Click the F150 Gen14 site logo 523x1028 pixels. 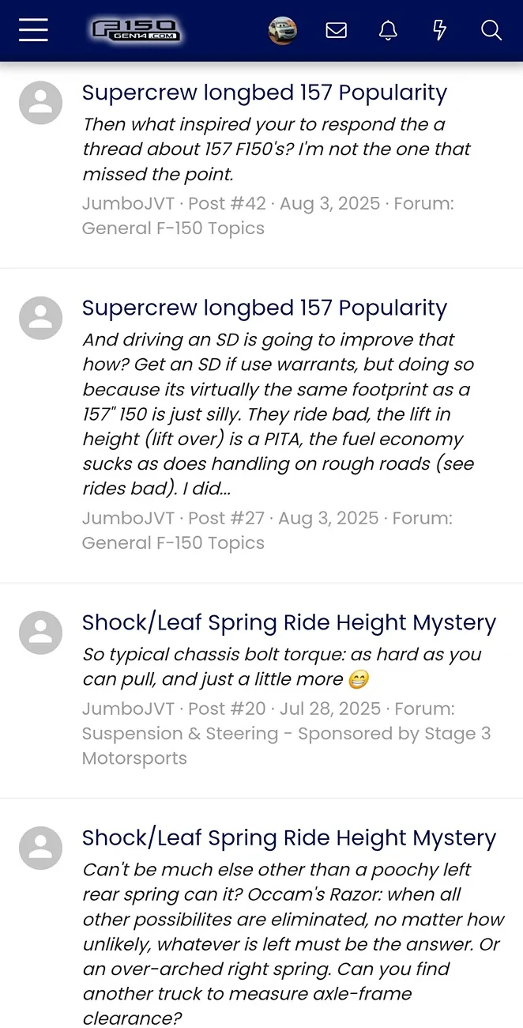(x=135, y=30)
